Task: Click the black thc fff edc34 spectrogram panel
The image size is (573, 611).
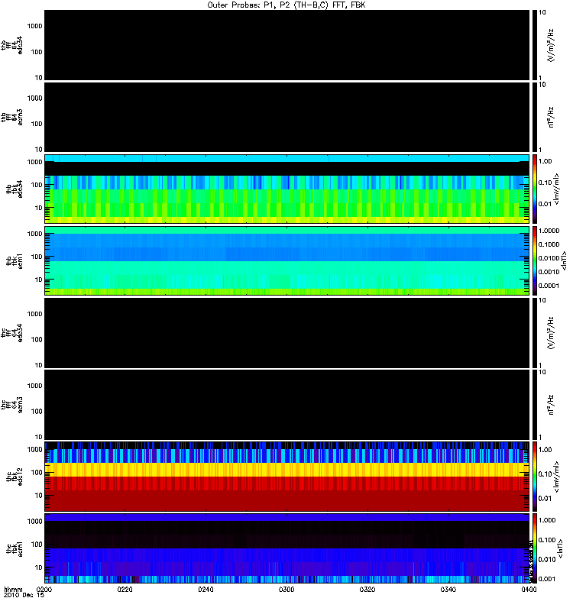Action: tap(287, 333)
